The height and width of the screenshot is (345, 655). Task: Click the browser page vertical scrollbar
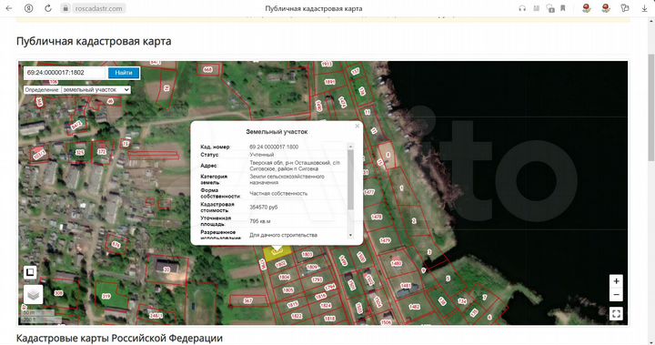coord(651,107)
